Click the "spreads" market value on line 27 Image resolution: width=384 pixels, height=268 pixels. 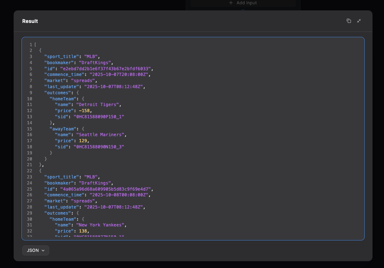[83, 201]
